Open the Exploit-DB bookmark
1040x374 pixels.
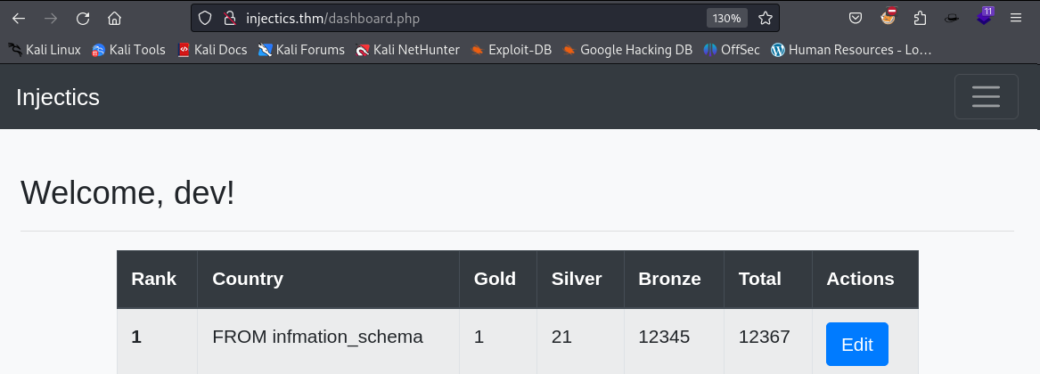511,50
